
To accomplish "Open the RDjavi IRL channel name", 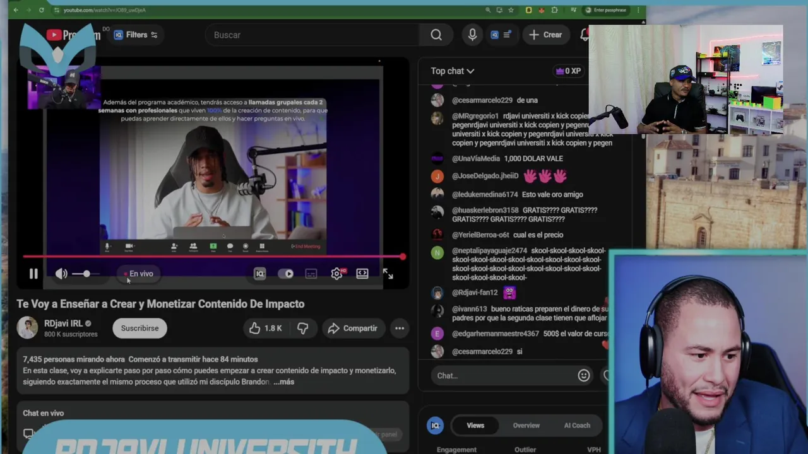I will pyautogui.click(x=63, y=323).
